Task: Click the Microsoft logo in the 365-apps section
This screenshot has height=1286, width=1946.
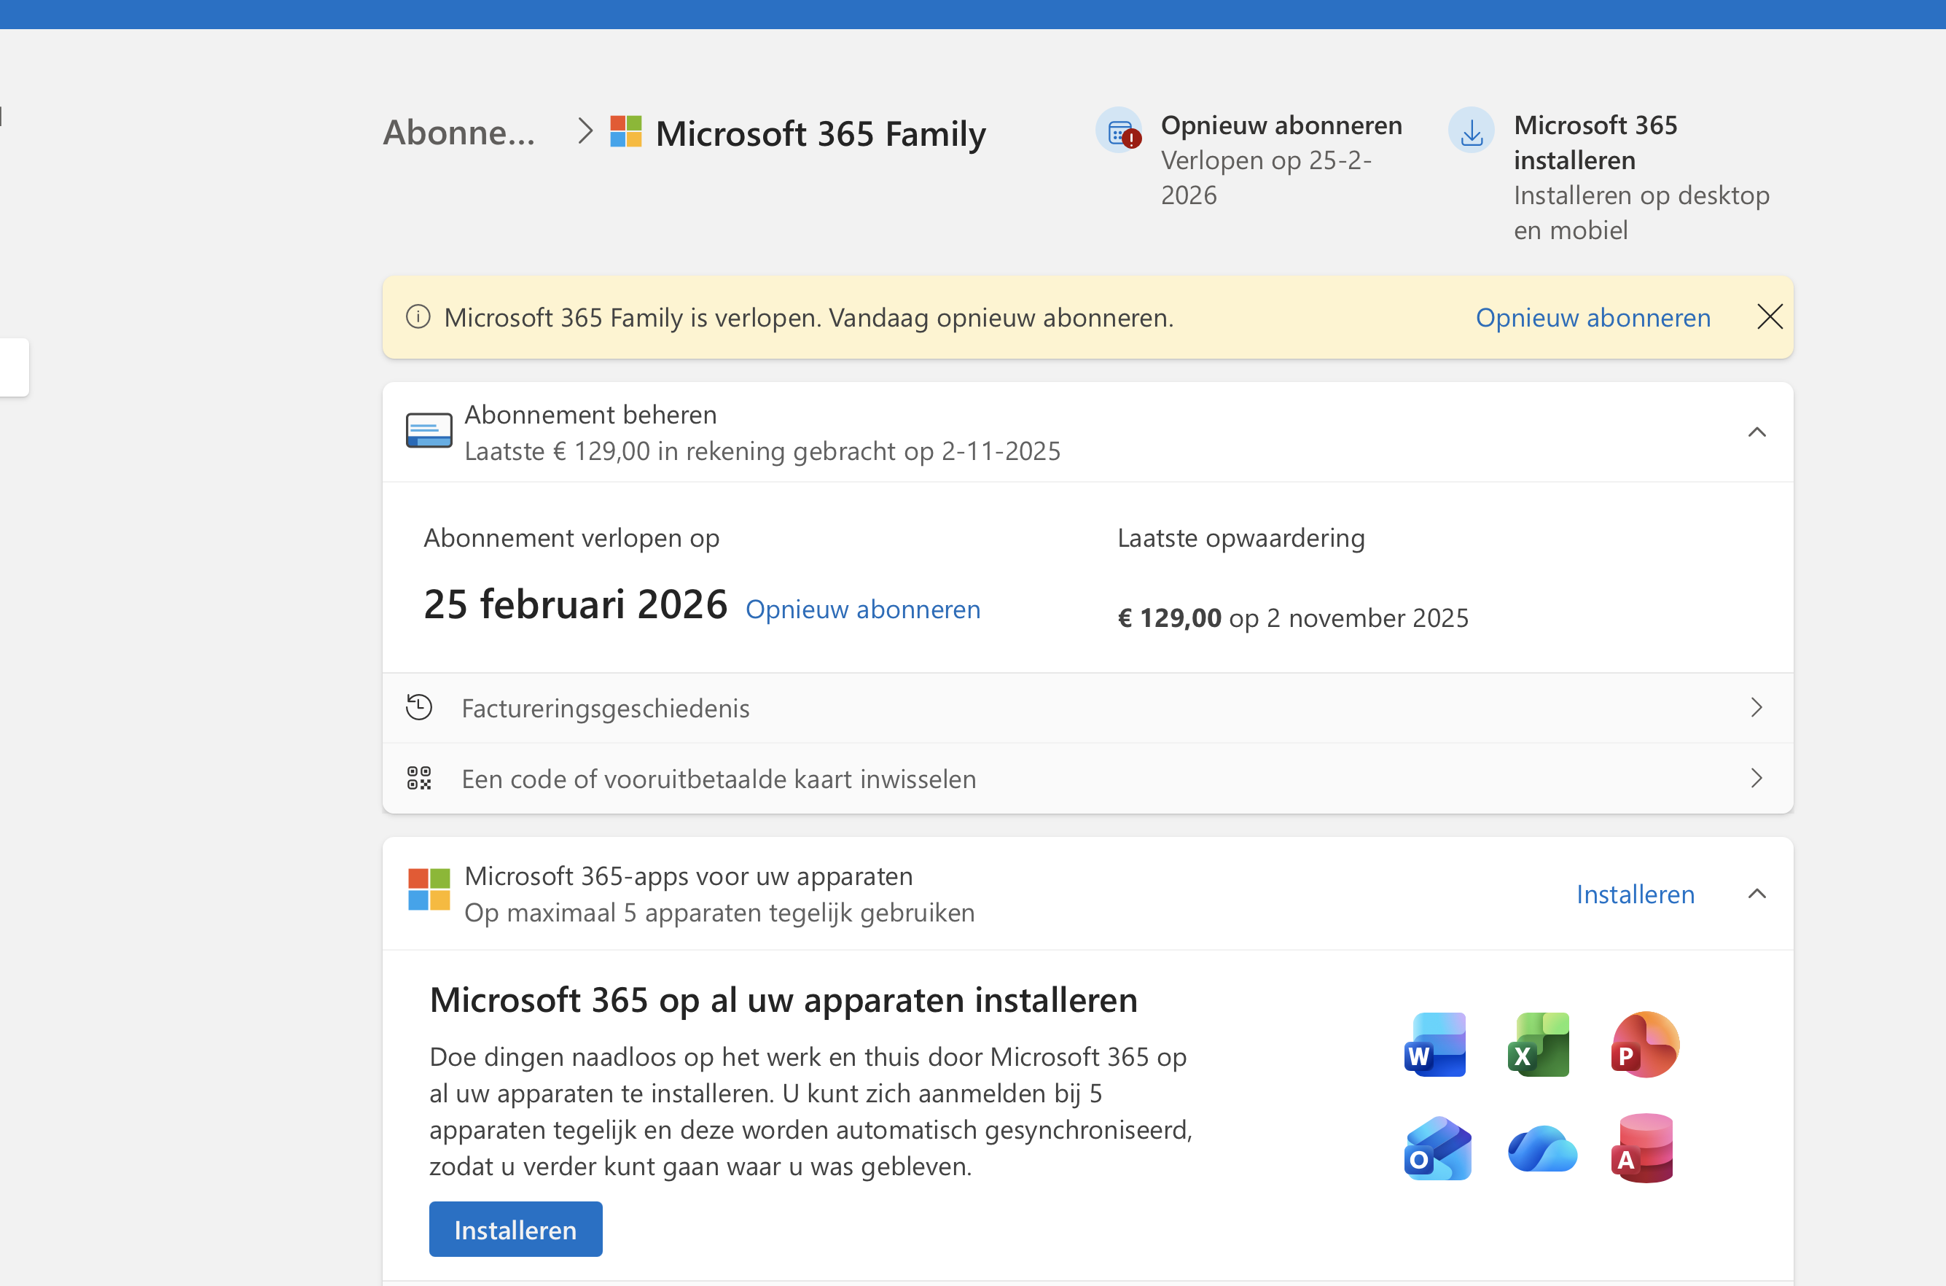Action: point(429,890)
